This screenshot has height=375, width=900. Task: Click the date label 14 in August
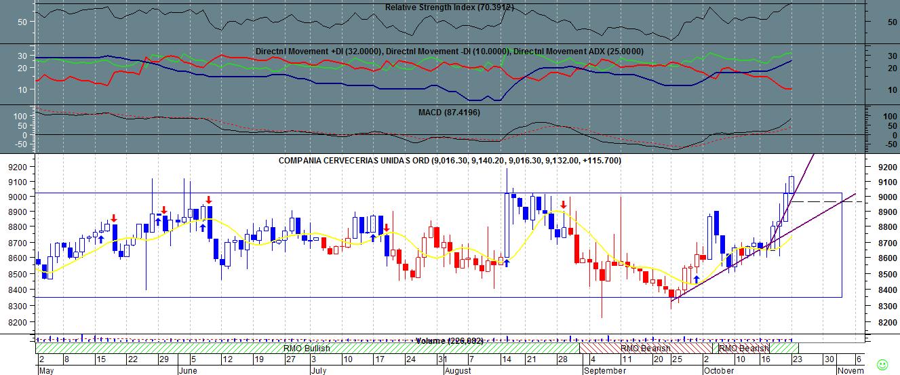(x=505, y=359)
